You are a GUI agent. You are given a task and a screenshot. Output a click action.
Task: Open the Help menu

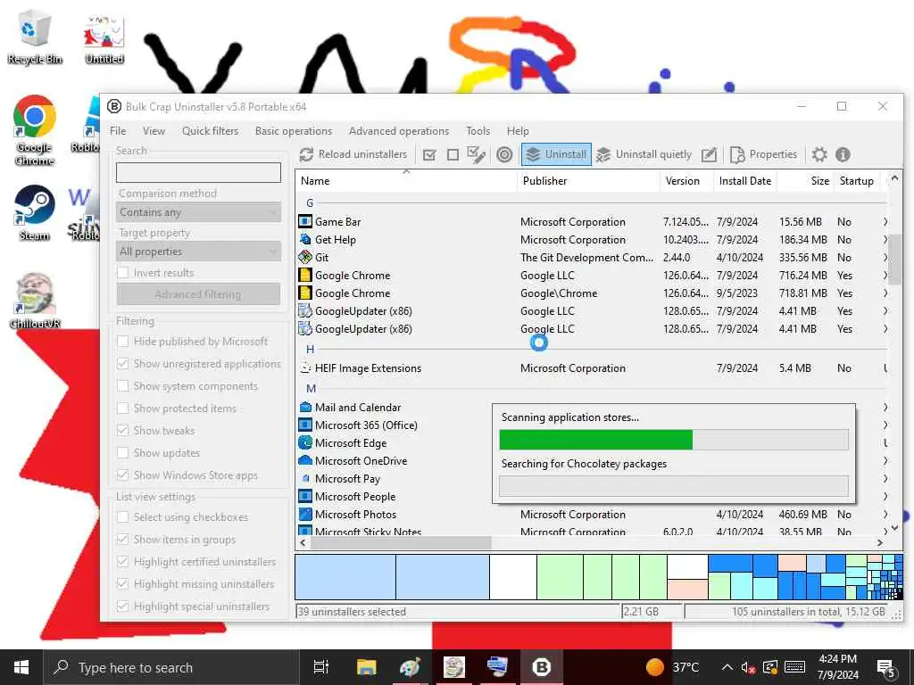[x=518, y=130]
